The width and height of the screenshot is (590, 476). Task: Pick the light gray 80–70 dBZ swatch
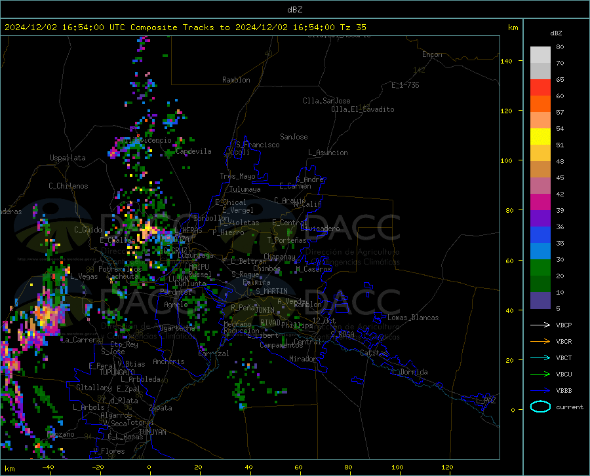click(x=540, y=55)
